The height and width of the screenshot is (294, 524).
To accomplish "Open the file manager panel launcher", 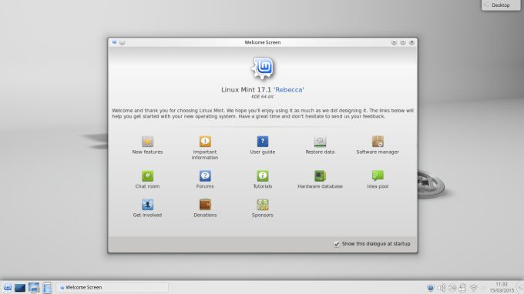I will 34,288.
